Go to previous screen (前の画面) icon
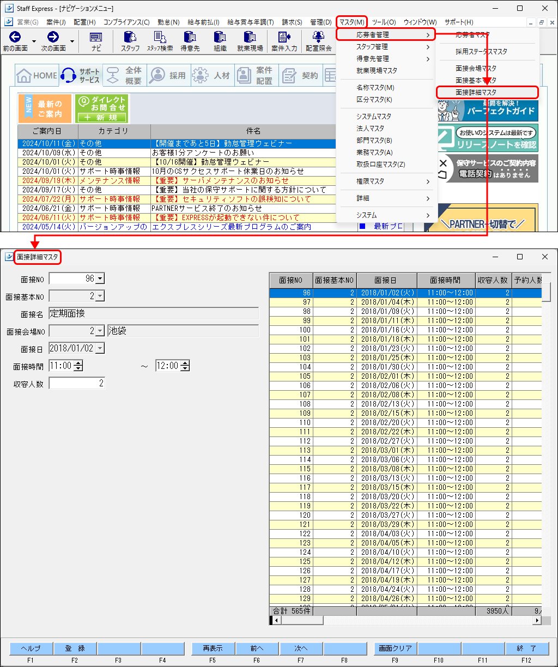The image size is (558, 667). pos(15,41)
